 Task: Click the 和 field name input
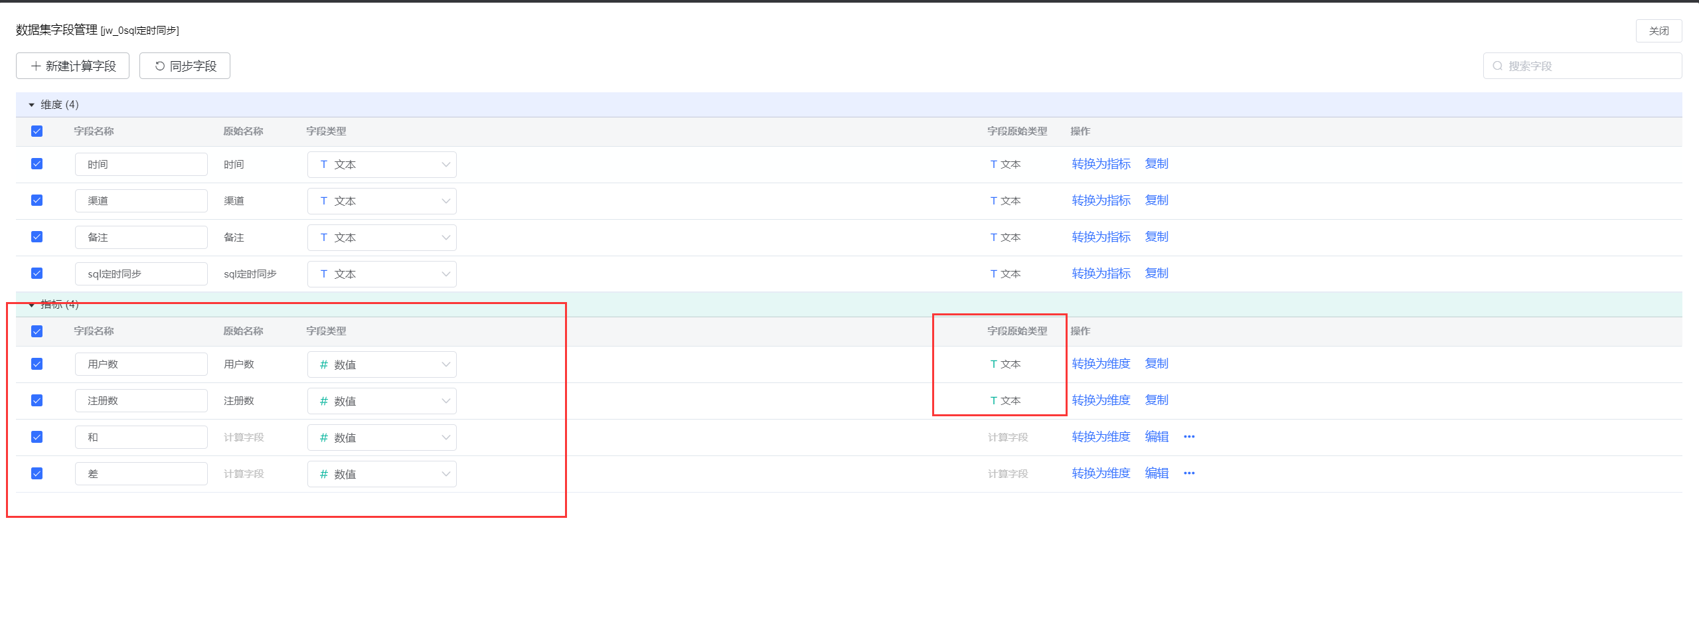141,438
